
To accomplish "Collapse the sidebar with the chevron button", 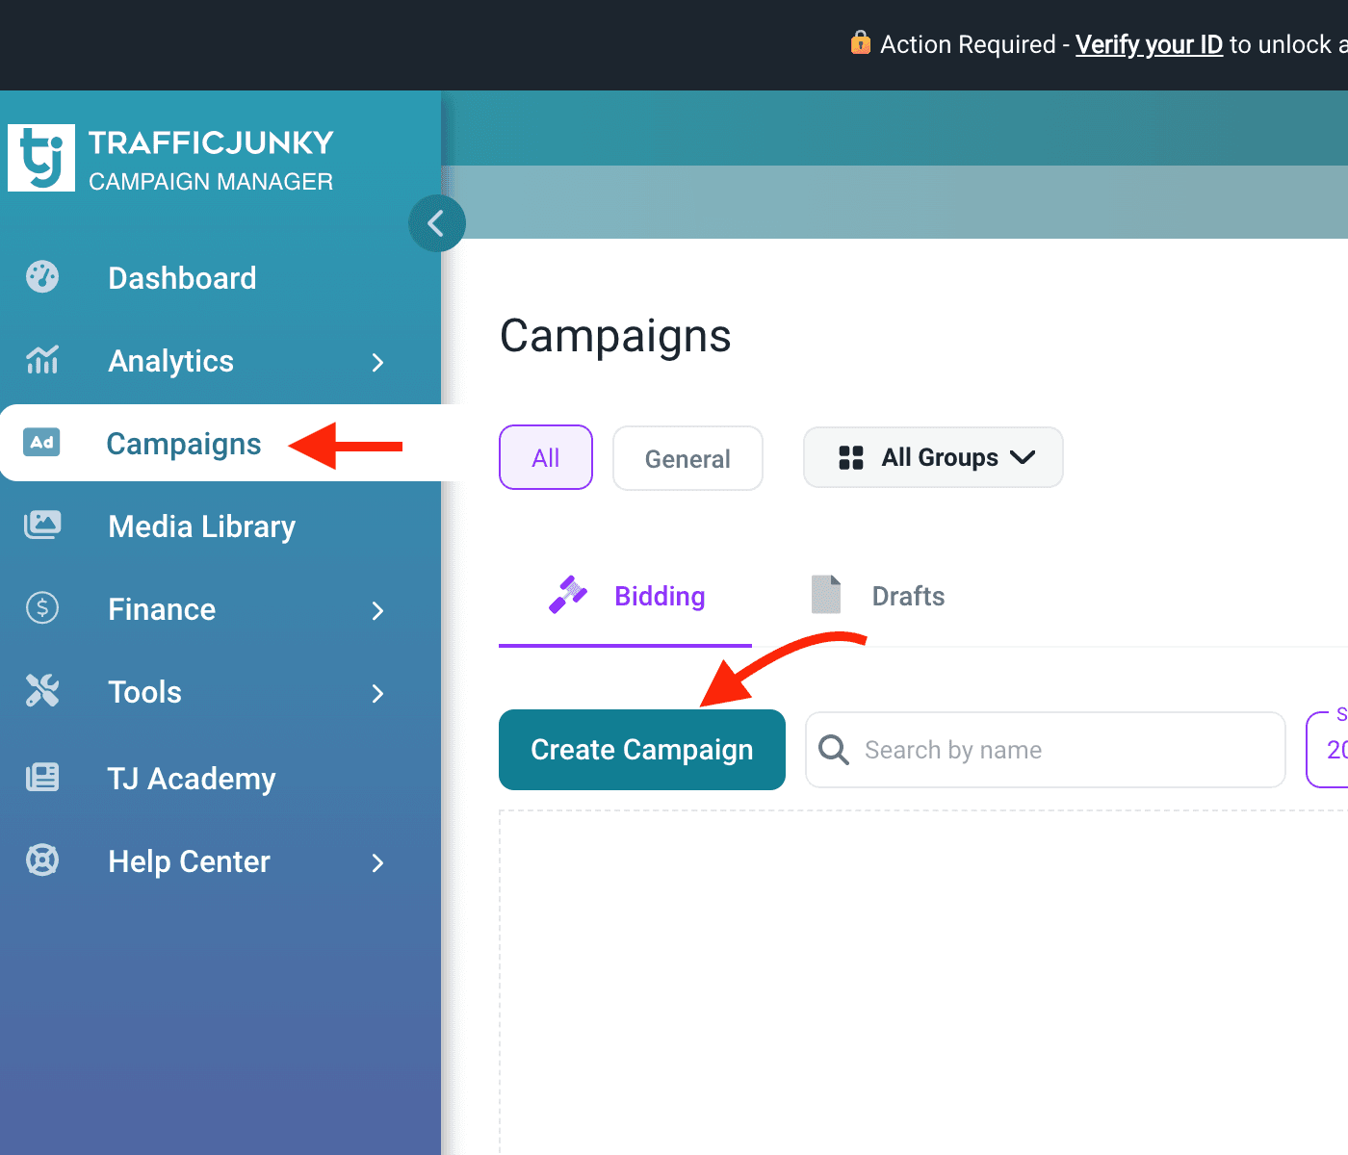I will (x=437, y=223).
